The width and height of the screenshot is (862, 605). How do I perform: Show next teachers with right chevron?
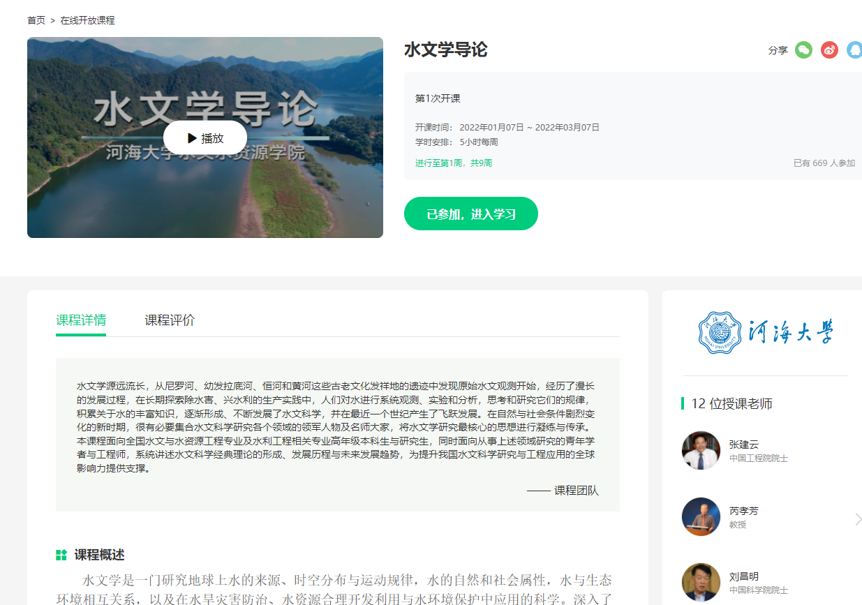coord(858,518)
